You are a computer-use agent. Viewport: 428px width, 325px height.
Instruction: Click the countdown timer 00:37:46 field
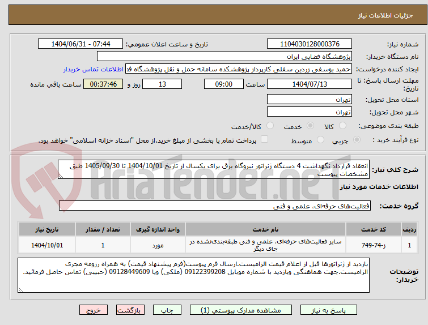[x=103, y=84]
